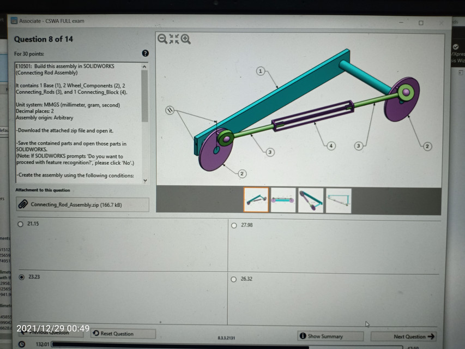Click the info icon beside Show Summary

tap(303, 335)
